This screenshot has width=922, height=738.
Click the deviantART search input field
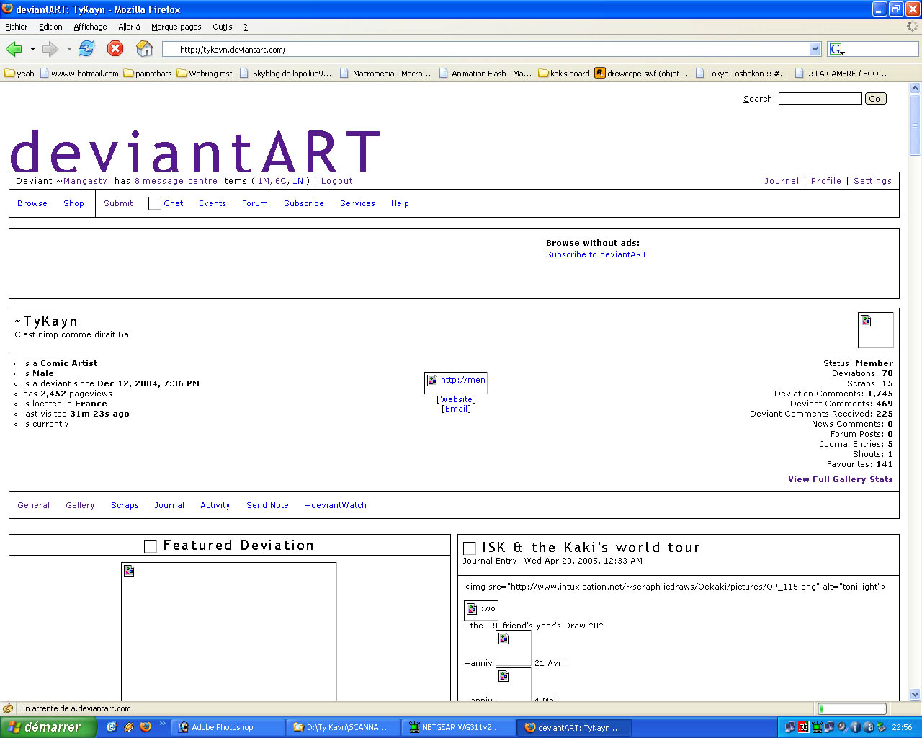click(820, 99)
